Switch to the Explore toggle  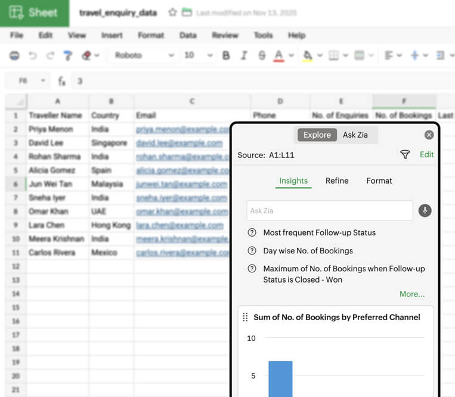317,135
